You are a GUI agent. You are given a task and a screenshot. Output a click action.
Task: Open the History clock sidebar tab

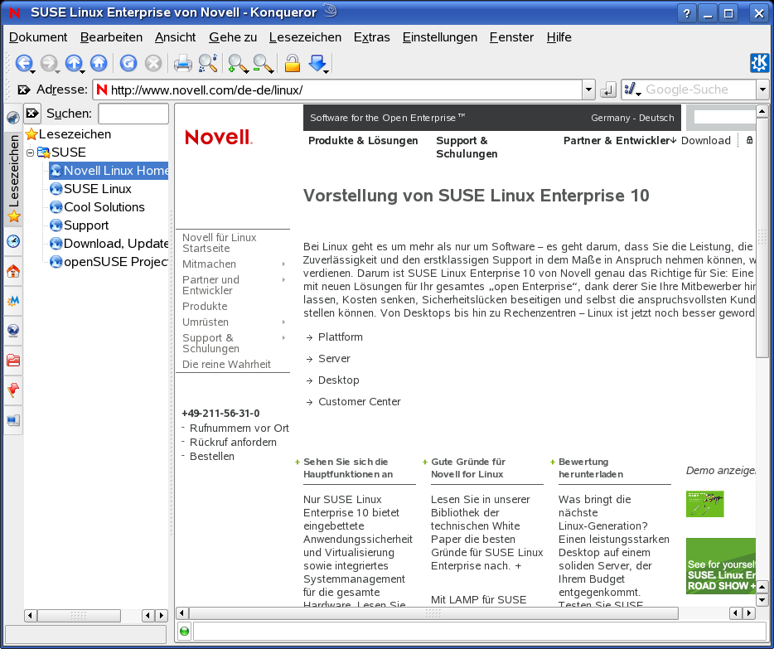click(13, 241)
